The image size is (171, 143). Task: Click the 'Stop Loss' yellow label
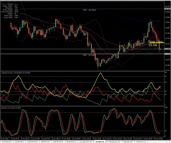pos(155,41)
